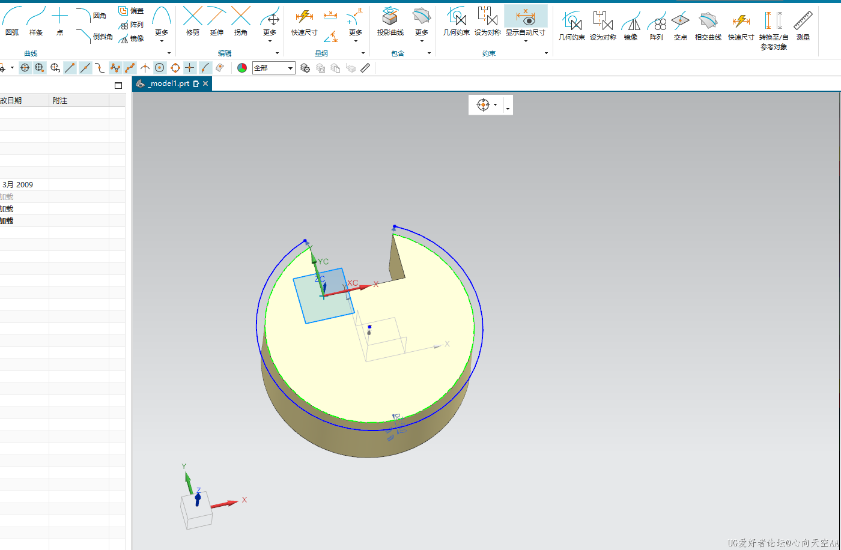The height and width of the screenshot is (550, 841).
Task: Close the _model1.prt tab
Action: click(205, 83)
